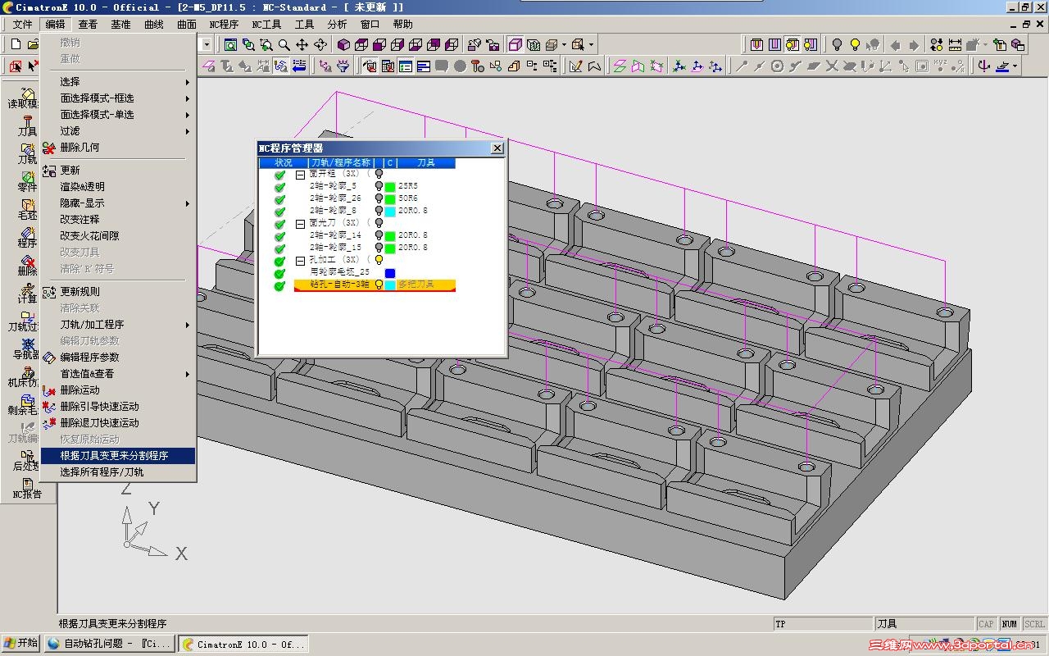Toggle bulb for 2轴-轮廓_8 toolpath
Viewport: 1049px width, 656px height.
(x=379, y=211)
